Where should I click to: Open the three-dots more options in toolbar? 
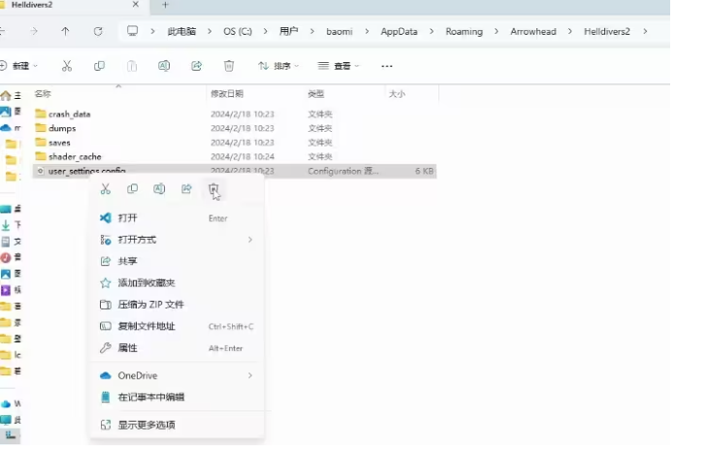tap(387, 66)
